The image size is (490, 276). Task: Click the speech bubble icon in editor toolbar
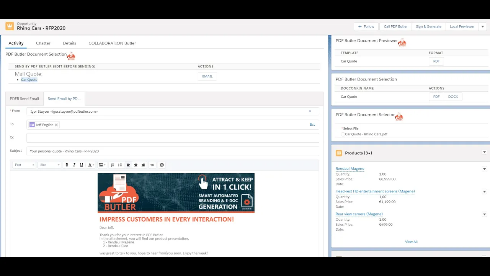click(x=162, y=165)
